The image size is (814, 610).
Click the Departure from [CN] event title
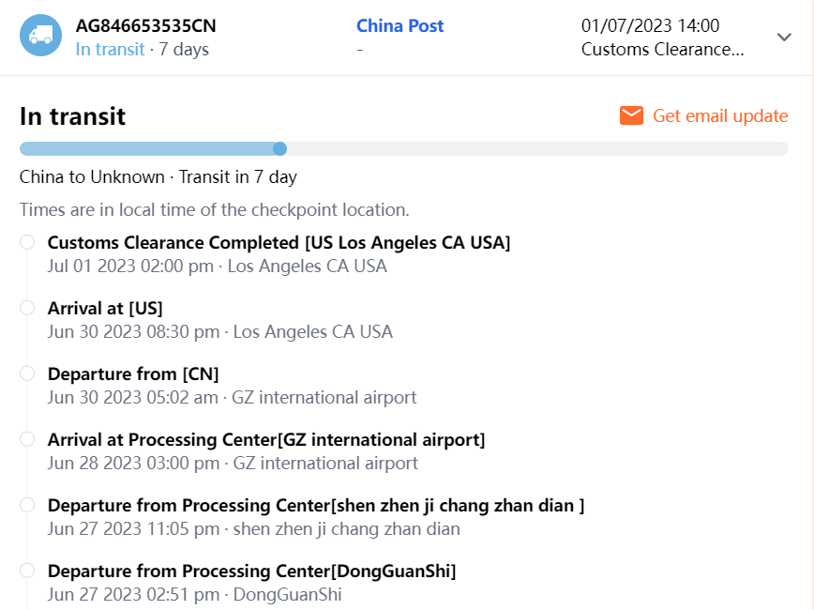[x=133, y=374]
